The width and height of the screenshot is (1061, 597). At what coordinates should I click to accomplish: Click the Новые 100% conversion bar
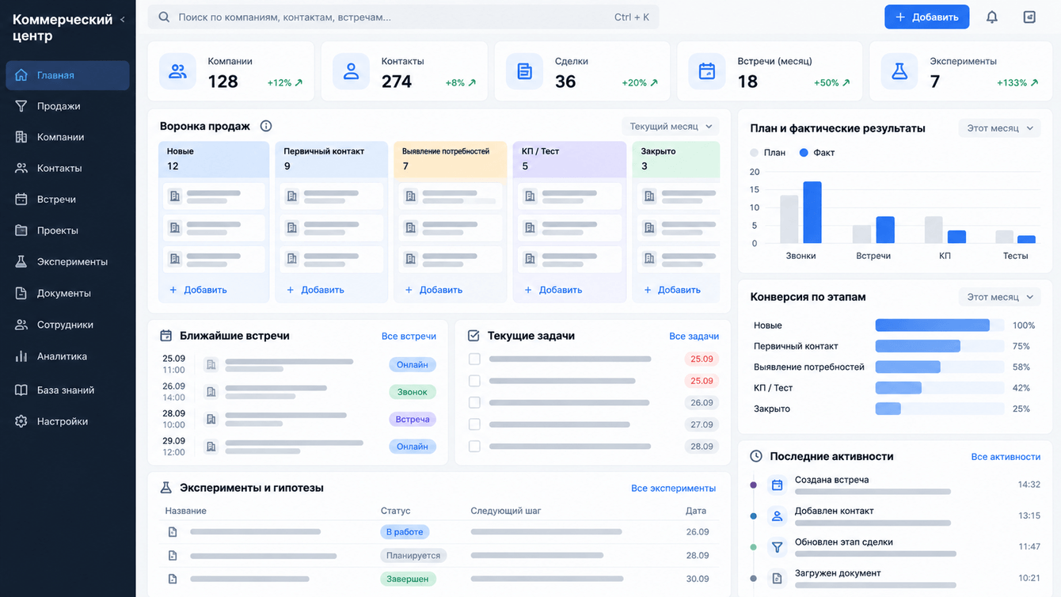(x=932, y=325)
